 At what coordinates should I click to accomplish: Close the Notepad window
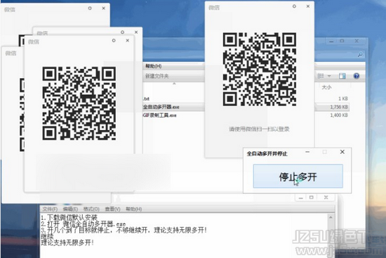point(326,198)
